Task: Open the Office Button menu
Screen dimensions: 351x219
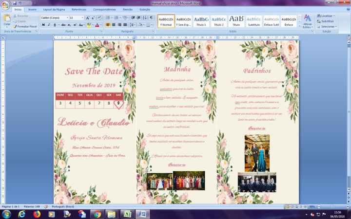Action: (x=5, y=5)
